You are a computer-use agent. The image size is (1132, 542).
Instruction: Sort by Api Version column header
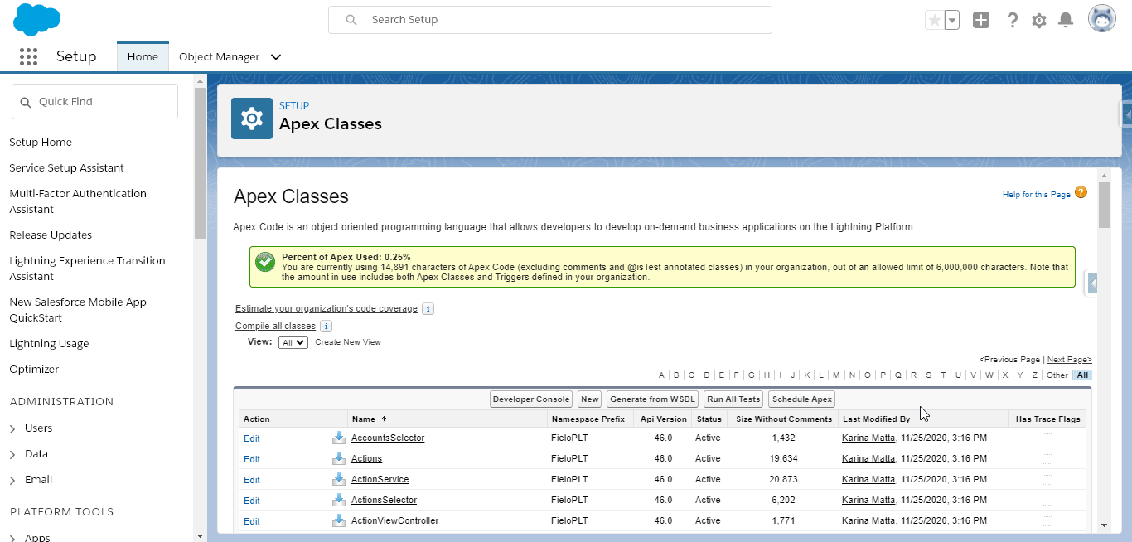(x=664, y=419)
